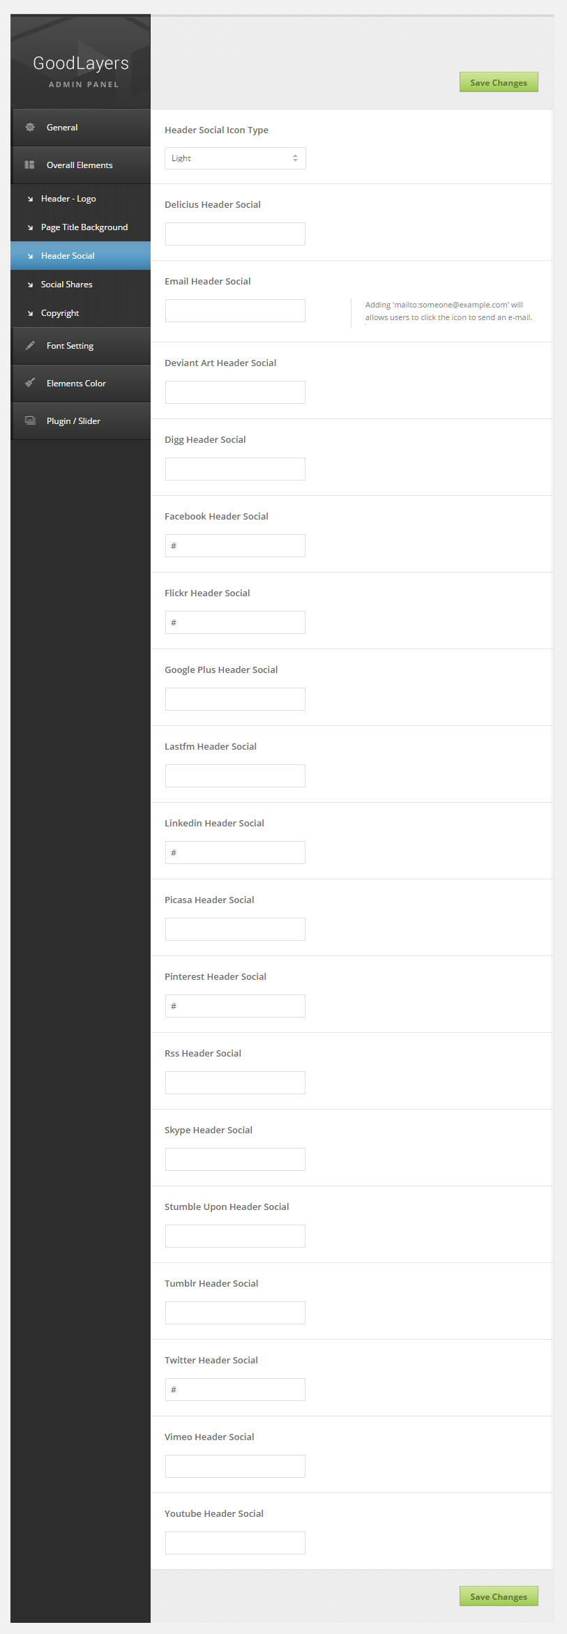Click the top Save Changes button
This screenshot has height=1634, width=567.
click(x=499, y=82)
